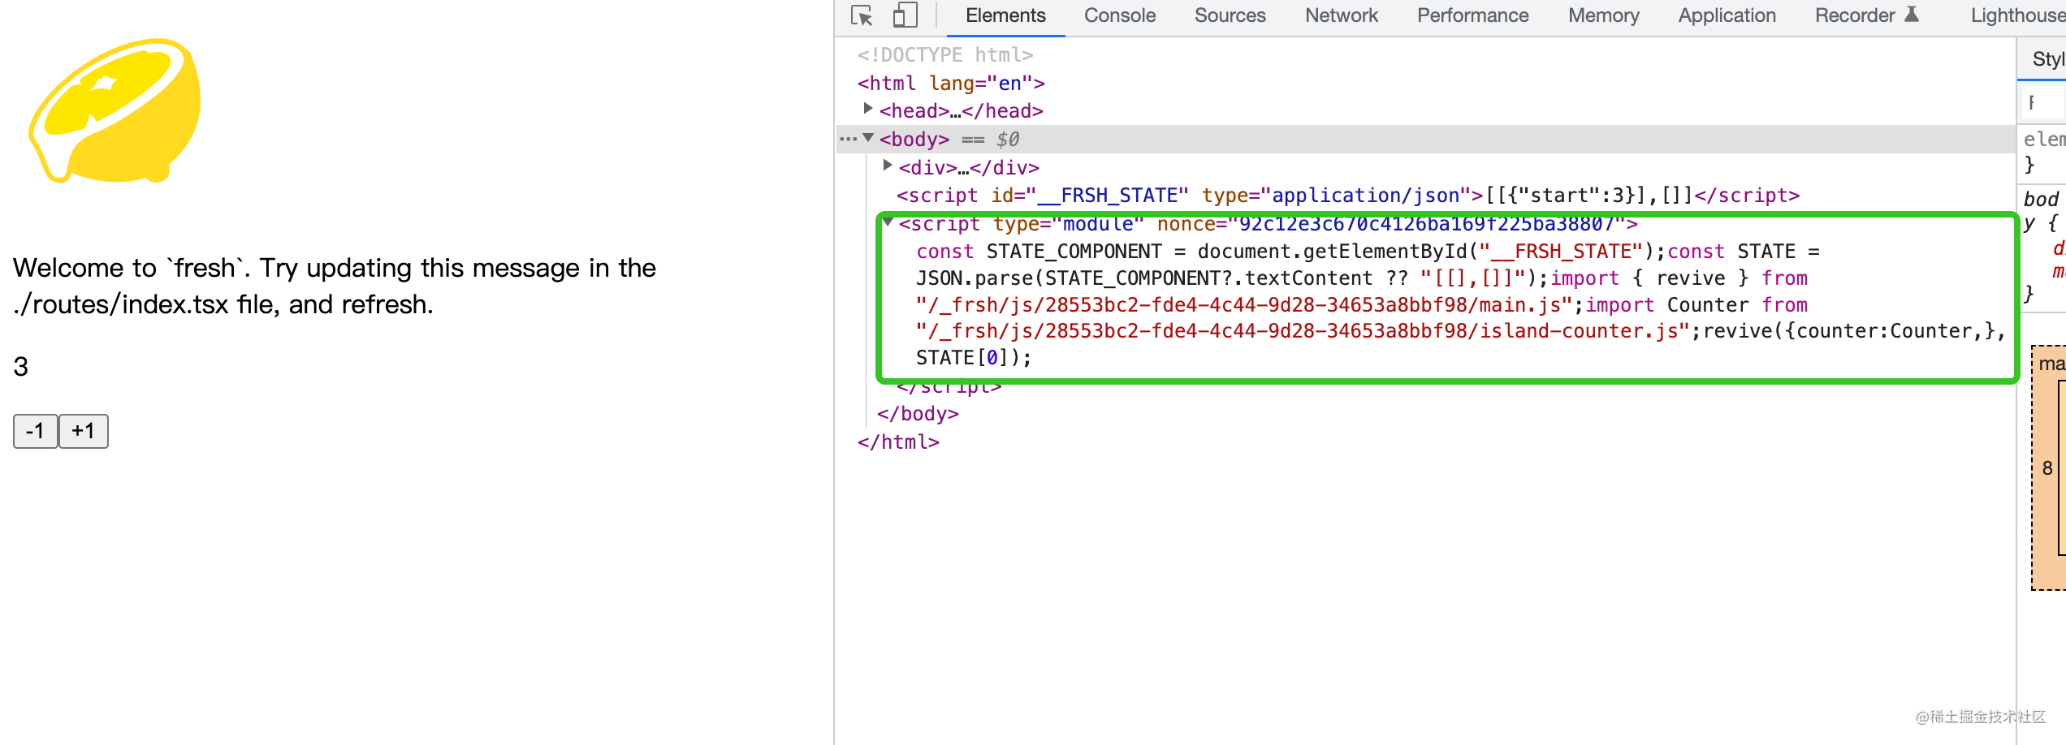Click the +1 counter button
The height and width of the screenshot is (745, 2066).
coord(83,431)
